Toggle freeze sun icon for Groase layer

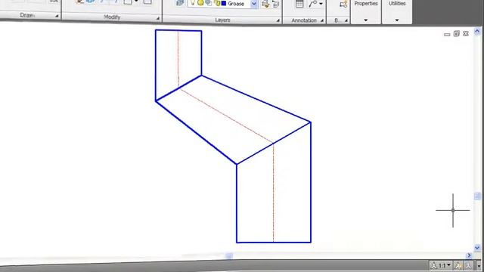tap(200, 3)
